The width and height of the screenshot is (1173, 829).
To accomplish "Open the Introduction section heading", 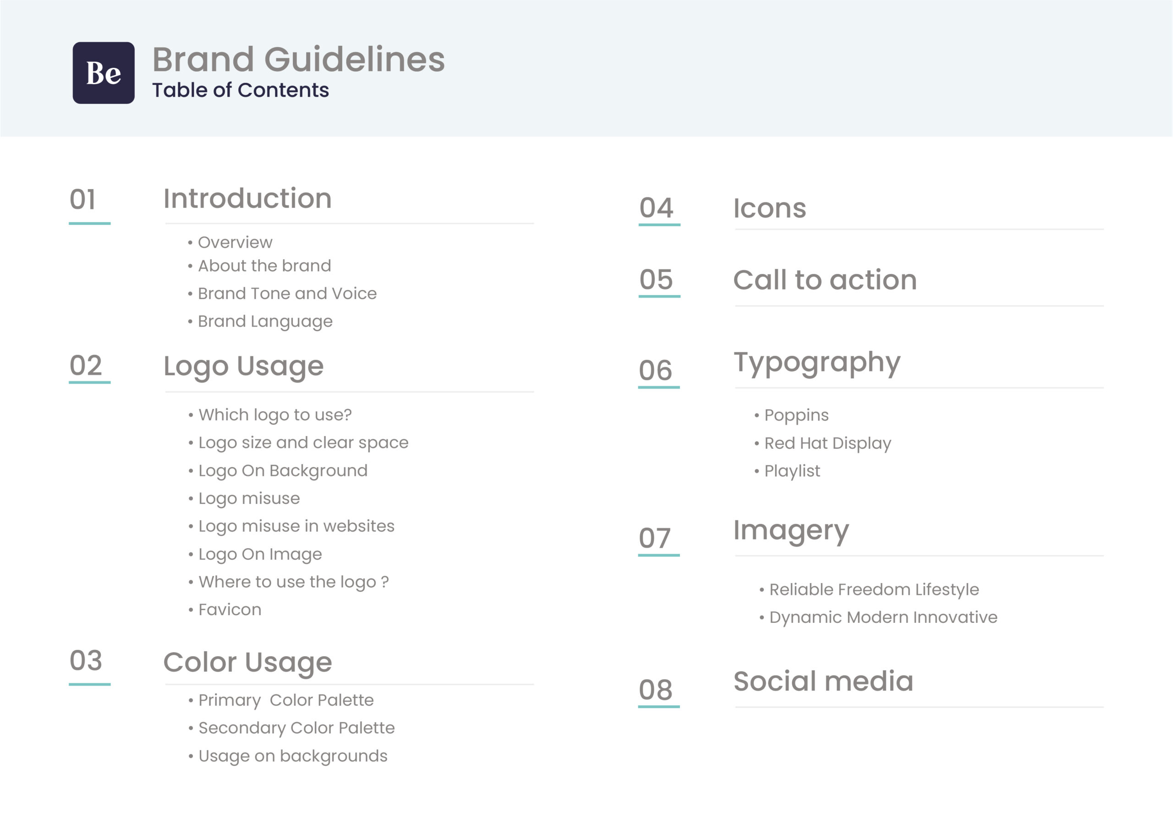I will 247,198.
